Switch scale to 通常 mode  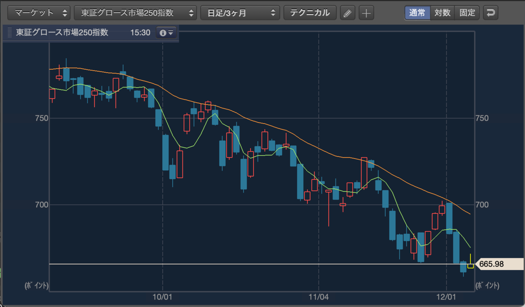[417, 13]
